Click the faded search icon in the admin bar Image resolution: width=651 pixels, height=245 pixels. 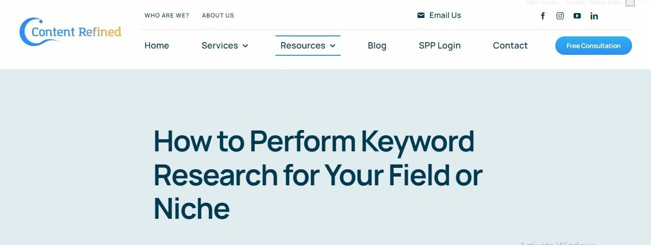[x=645, y=2]
